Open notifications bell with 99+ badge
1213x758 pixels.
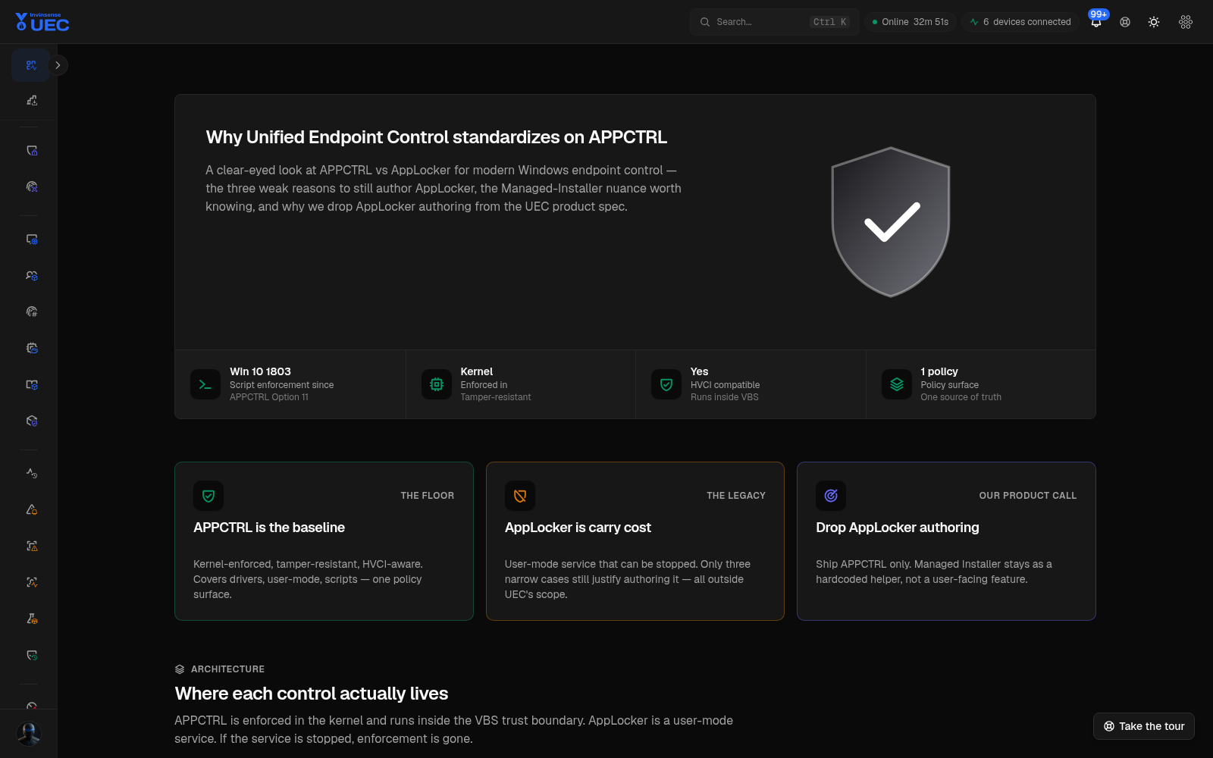pyautogui.click(x=1096, y=22)
